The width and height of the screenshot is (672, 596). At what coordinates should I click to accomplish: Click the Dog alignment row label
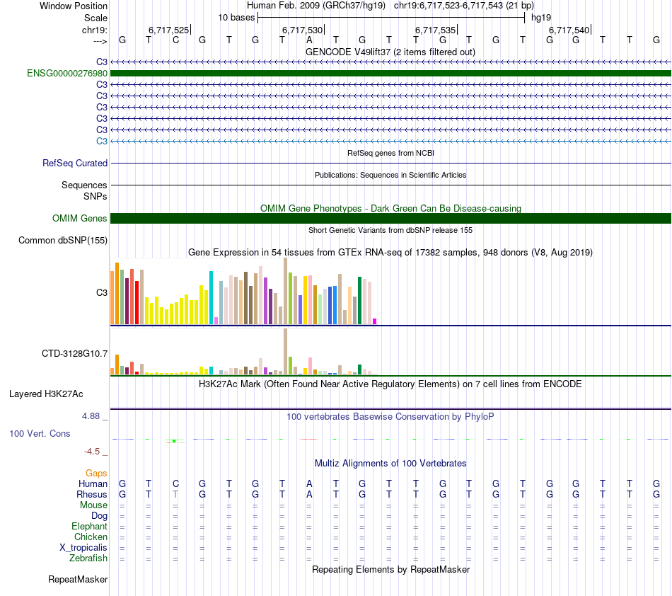pos(99,516)
